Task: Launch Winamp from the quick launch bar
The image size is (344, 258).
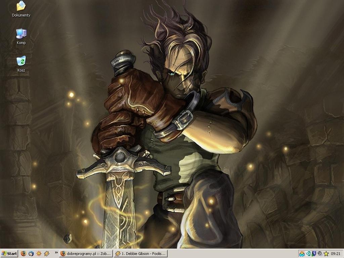Action: pyautogui.click(x=46, y=254)
